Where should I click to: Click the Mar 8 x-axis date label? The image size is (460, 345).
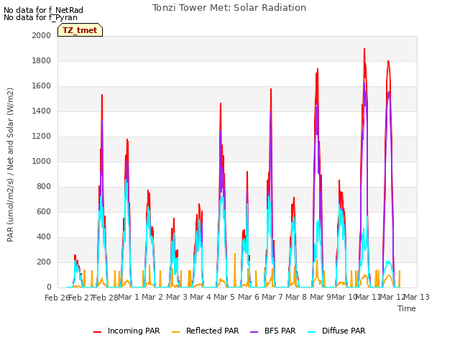pos(296,297)
